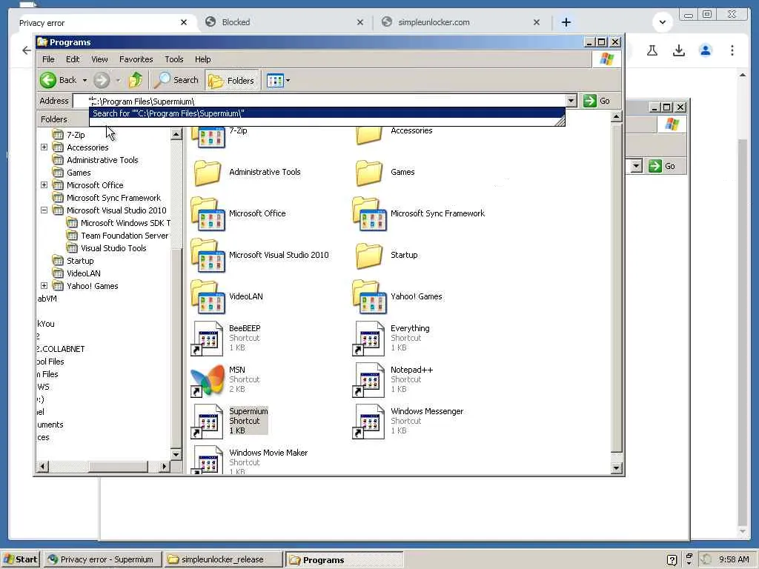Viewport: 759px width, 569px height.
Task: Select the Search for suggestion entry
Action: 327,113
